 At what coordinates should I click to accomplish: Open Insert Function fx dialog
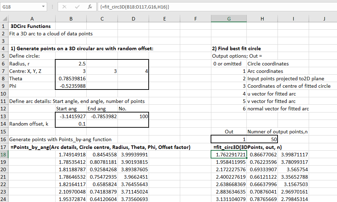pyautogui.click(x=90, y=7)
